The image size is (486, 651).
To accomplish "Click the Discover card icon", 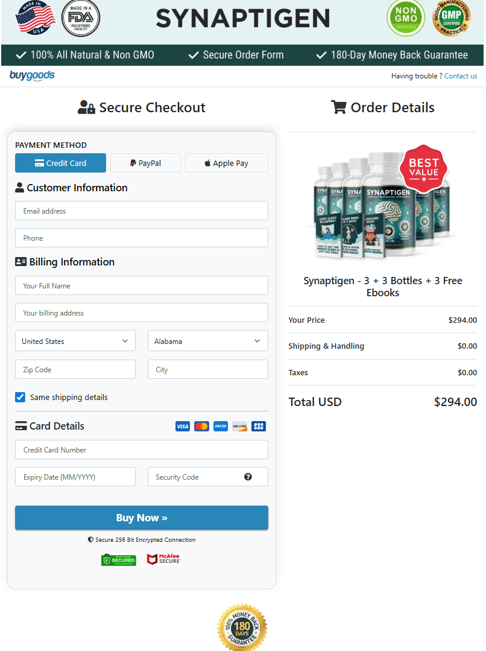I will [x=239, y=427].
